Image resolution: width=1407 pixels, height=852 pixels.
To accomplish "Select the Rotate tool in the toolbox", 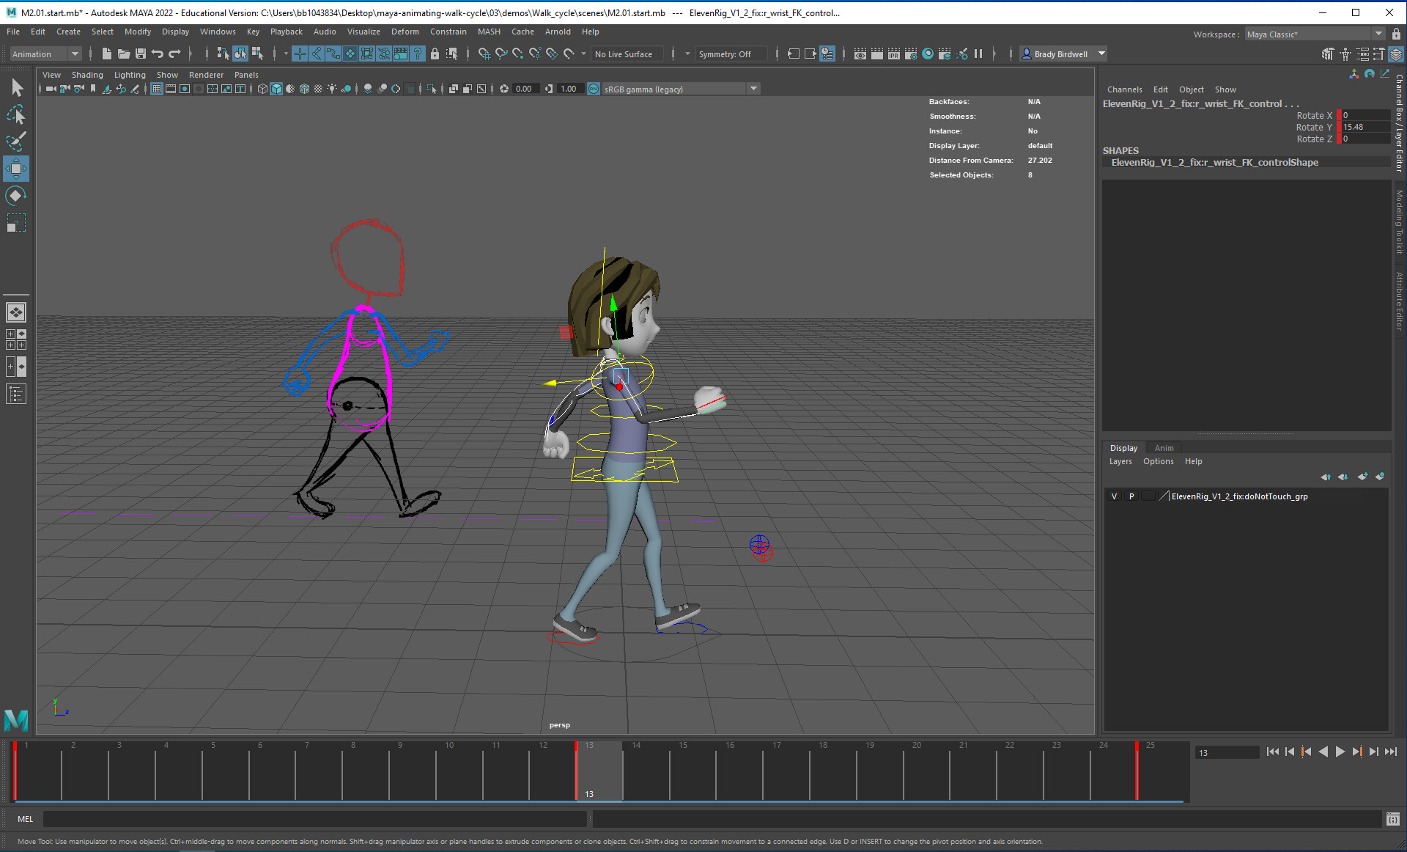I will click(x=15, y=196).
